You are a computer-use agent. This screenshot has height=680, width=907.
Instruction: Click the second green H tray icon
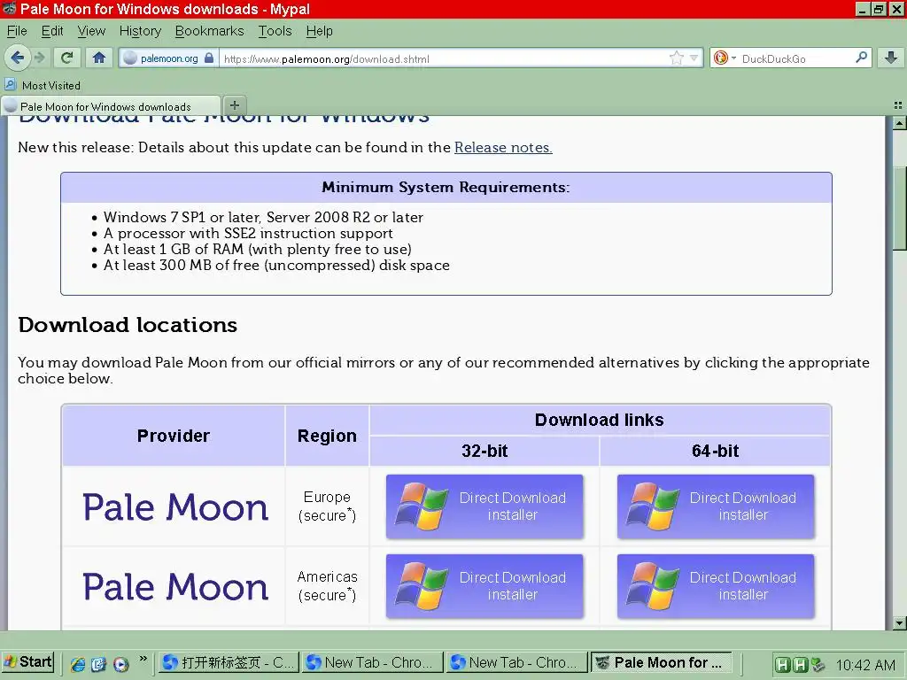(800, 664)
